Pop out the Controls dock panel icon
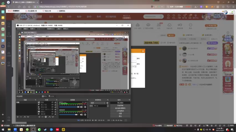The image size is (236, 132). (x=129, y=100)
